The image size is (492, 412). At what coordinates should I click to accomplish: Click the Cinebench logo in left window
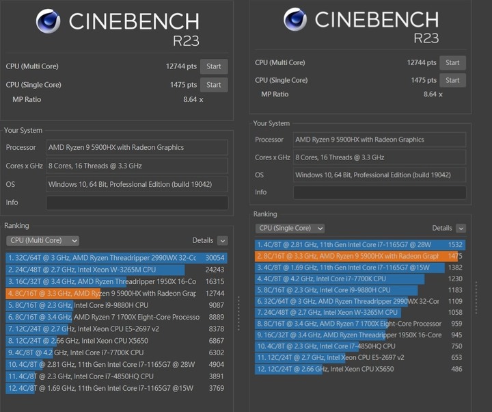click(x=48, y=21)
